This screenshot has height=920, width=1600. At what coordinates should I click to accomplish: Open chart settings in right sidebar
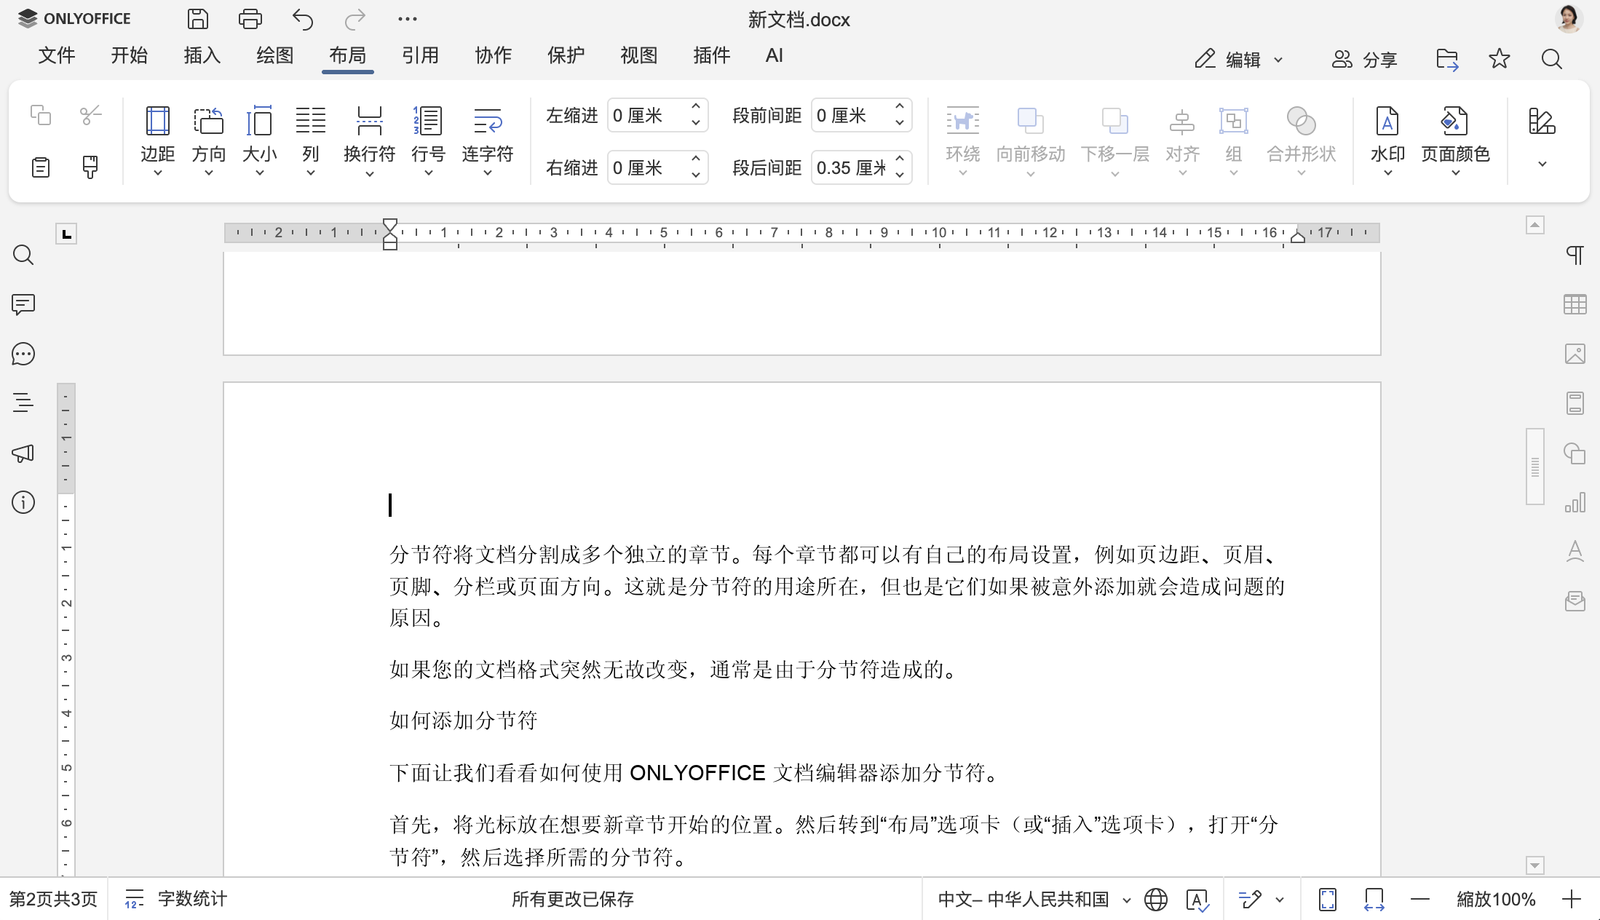tap(1576, 501)
